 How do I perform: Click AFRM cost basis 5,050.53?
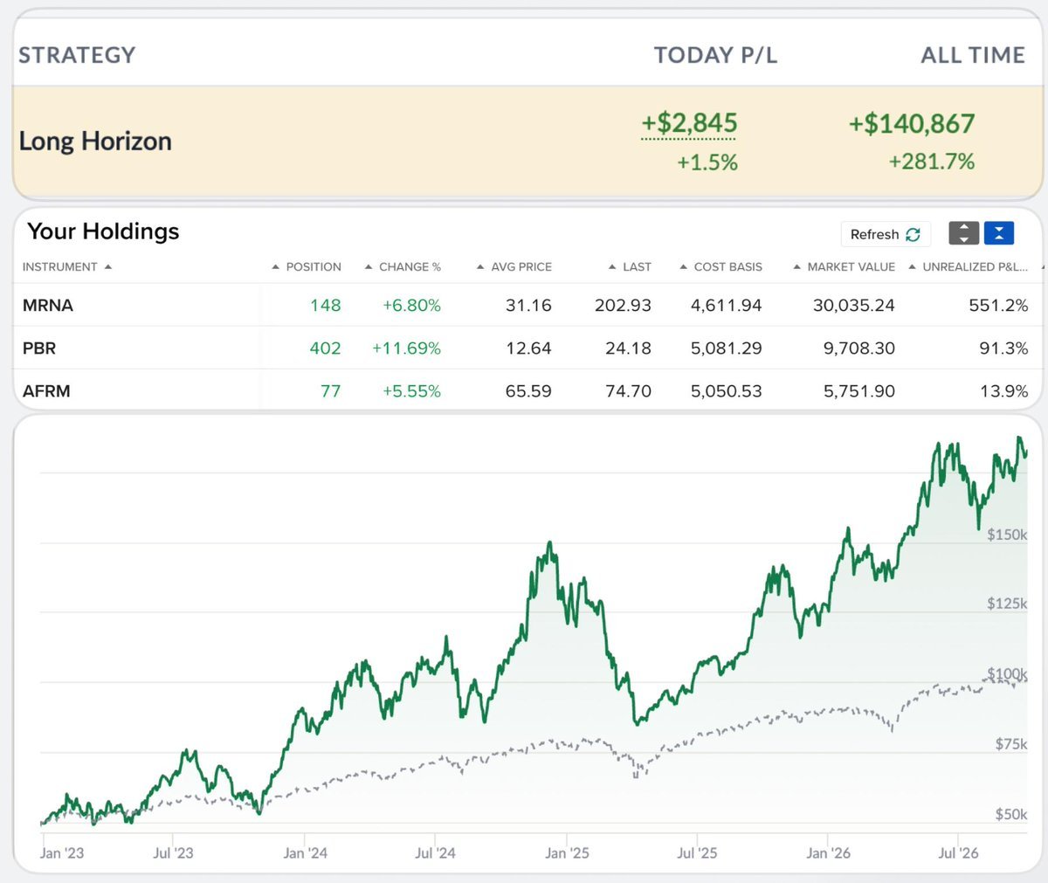point(727,391)
